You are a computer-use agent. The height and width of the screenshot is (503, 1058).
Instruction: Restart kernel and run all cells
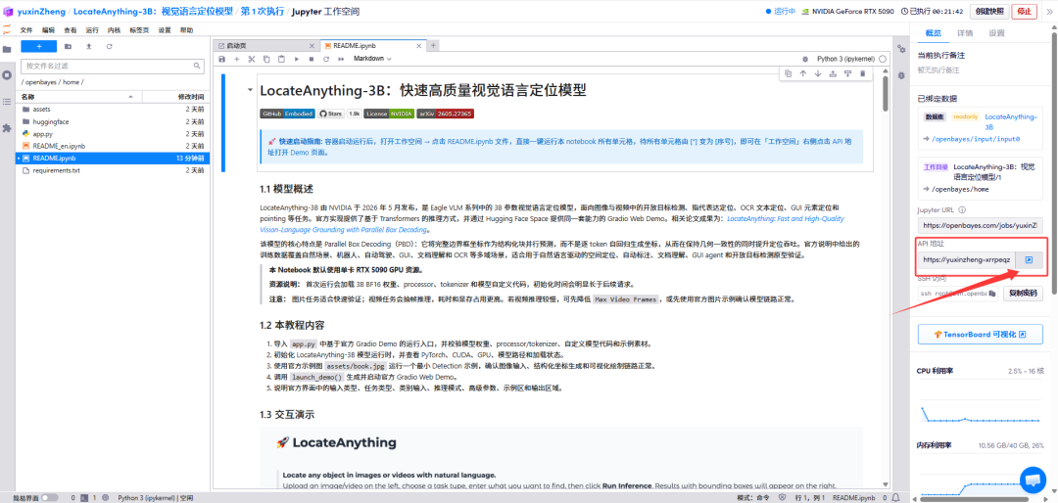[341, 60]
